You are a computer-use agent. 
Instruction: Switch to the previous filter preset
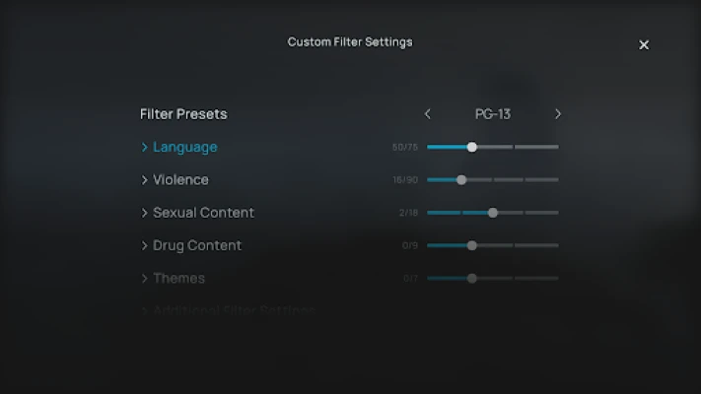coord(427,114)
